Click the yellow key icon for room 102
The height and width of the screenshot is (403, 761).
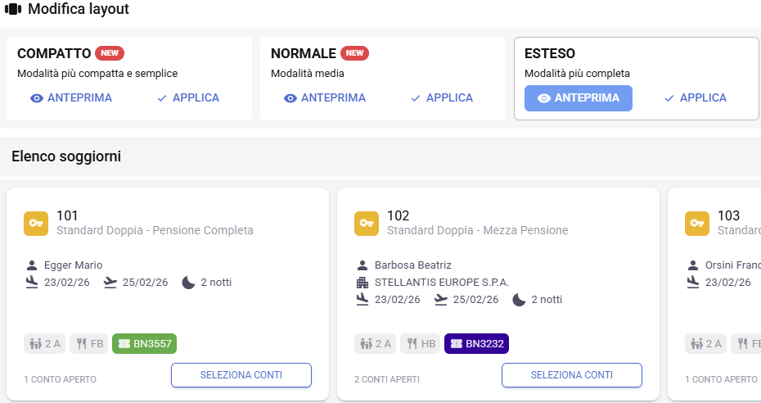click(367, 223)
